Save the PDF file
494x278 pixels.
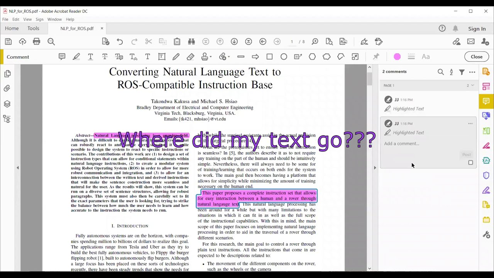tap(8, 42)
